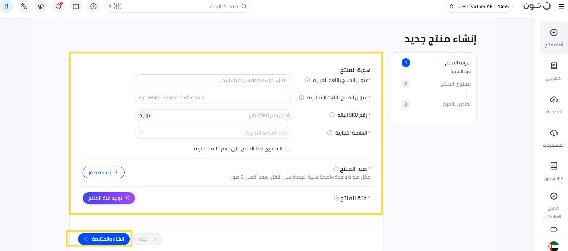This screenshot has height=251, width=568.
Task: Open the Test Partner AE account switcher
Action: tap(478, 6)
